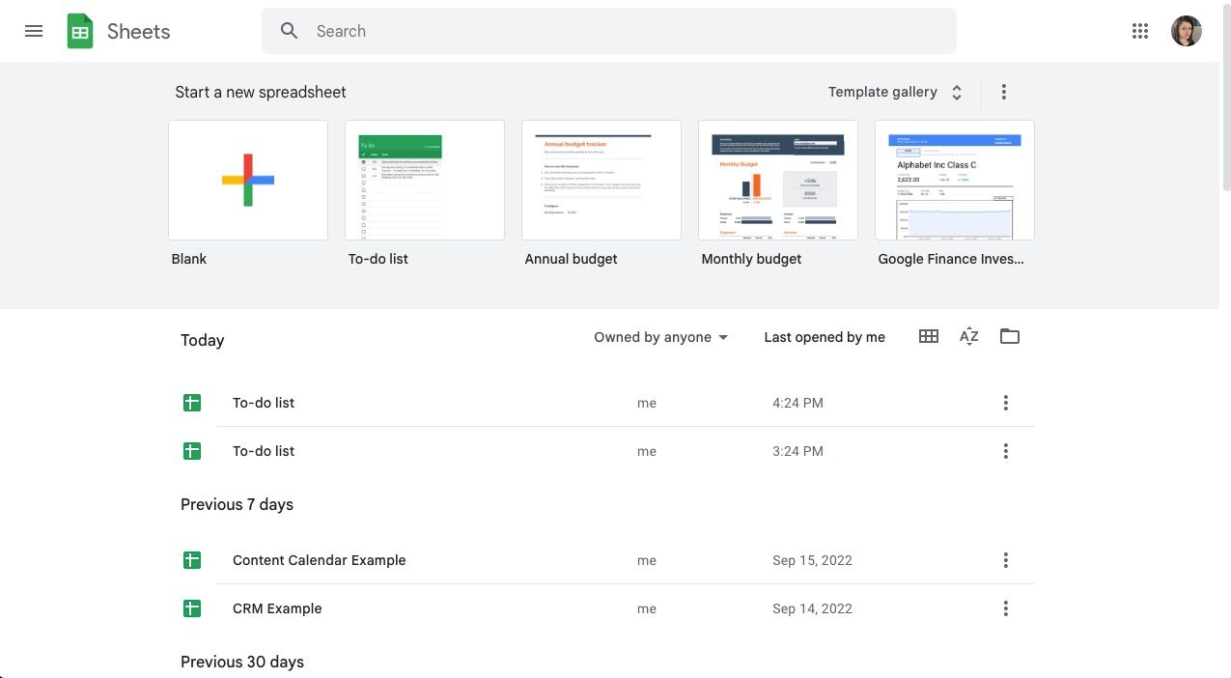Open more options beside Template gallery
The height and width of the screenshot is (678, 1231).
[x=1004, y=92]
